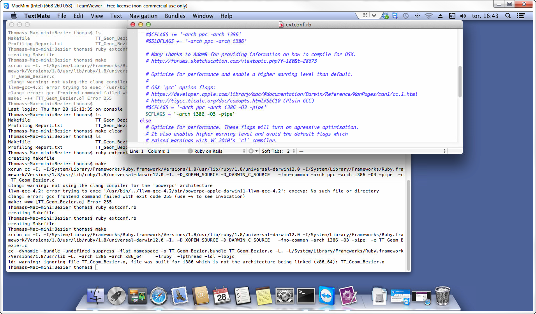Open Time Machine menu bar icon
The width and height of the screenshot is (536, 314).
tap(406, 16)
